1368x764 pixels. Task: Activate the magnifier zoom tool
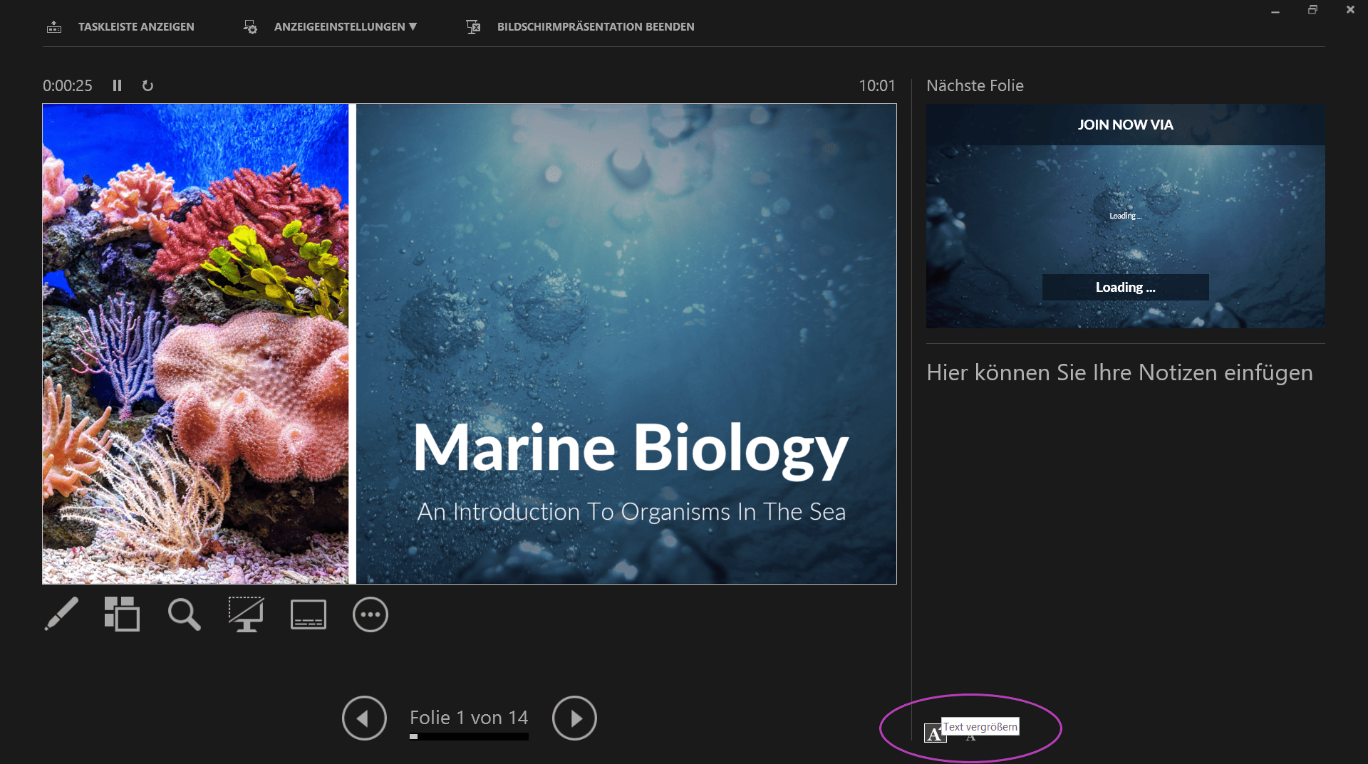point(184,614)
